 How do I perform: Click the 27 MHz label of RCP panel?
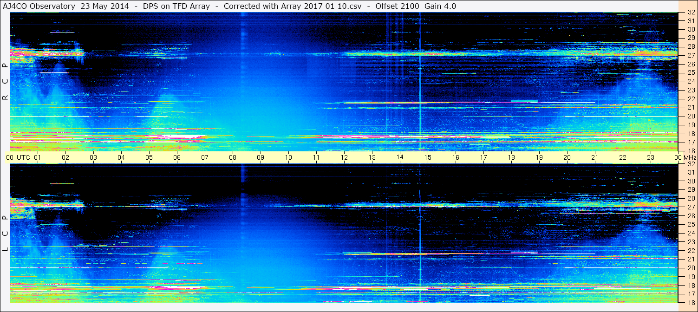[691, 55]
